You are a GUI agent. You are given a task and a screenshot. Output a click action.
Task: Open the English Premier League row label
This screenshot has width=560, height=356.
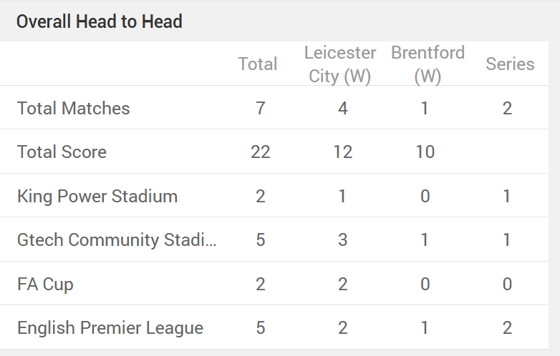pyautogui.click(x=110, y=328)
